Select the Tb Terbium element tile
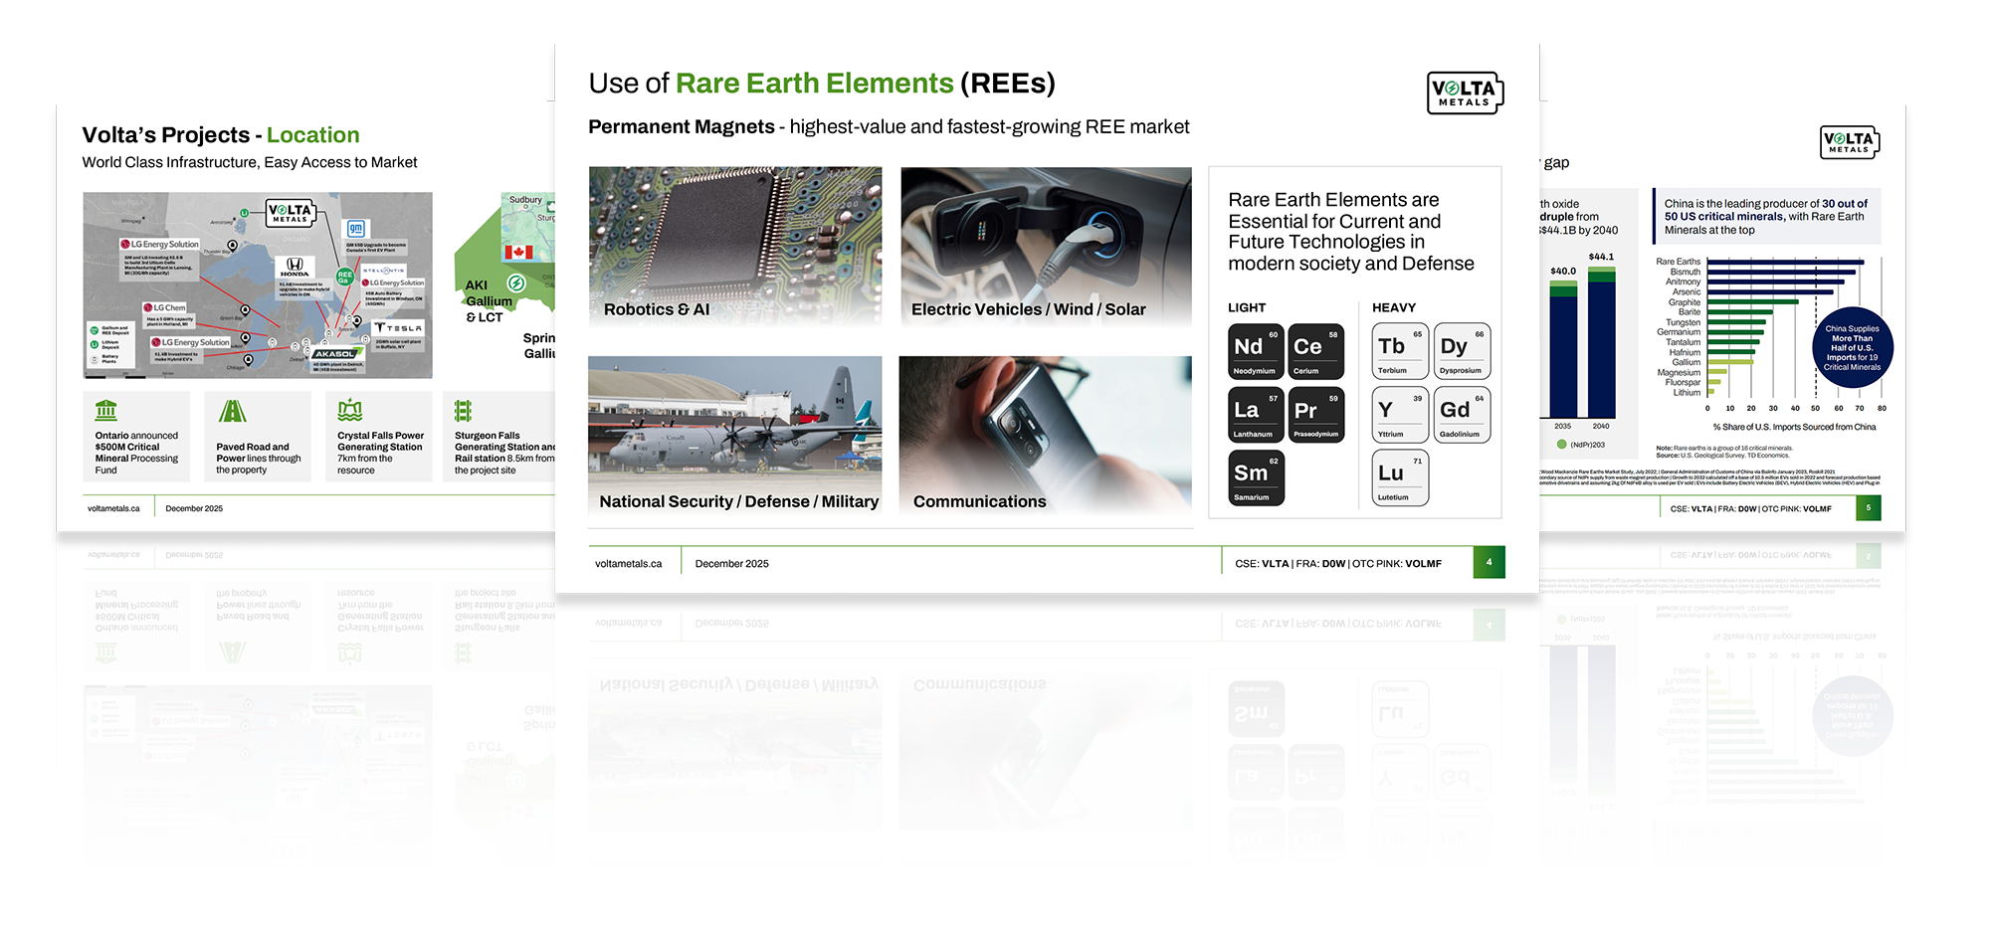1990x940 pixels. pos(1401,351)
